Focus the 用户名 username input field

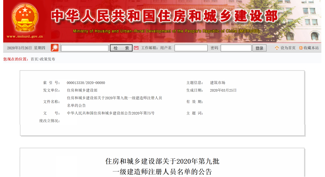click(191, 48)
